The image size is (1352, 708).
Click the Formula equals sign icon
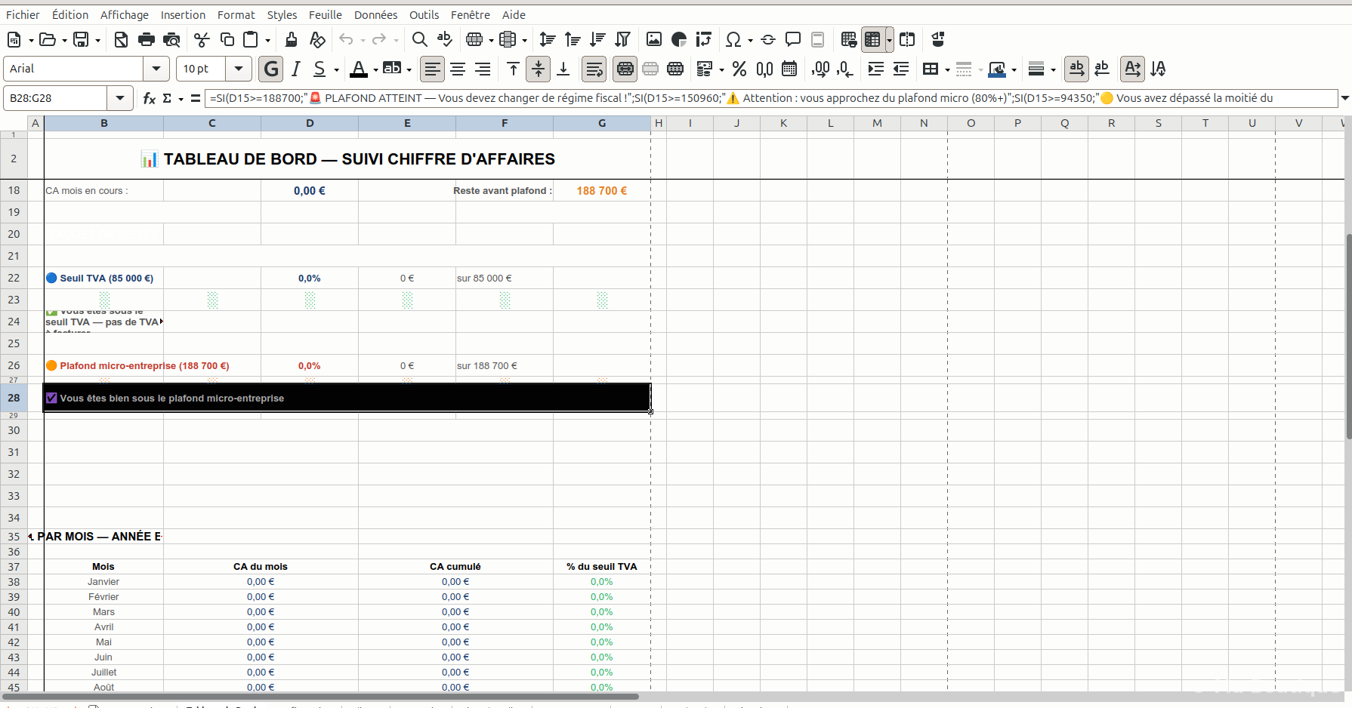click(x=196, y=98)
